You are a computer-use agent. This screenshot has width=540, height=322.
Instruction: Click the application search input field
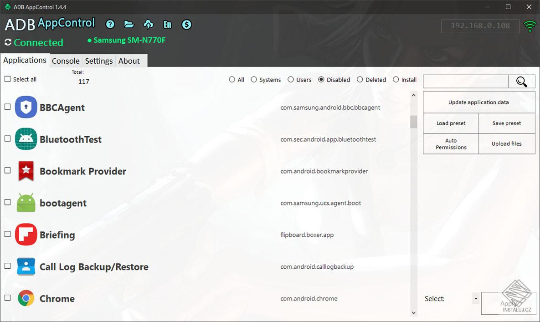coord(466,82)
